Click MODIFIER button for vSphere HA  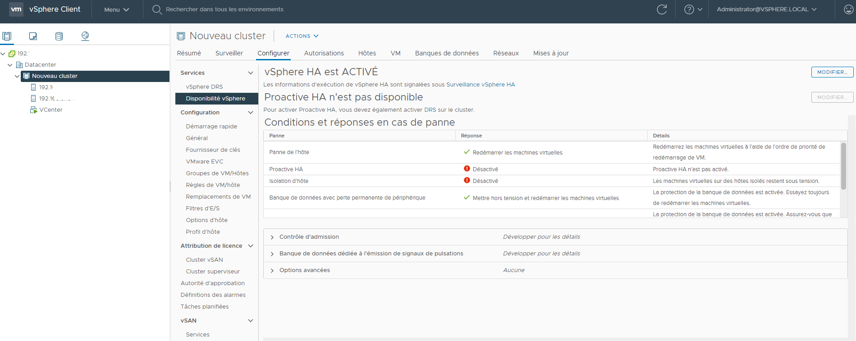point(832,72)
